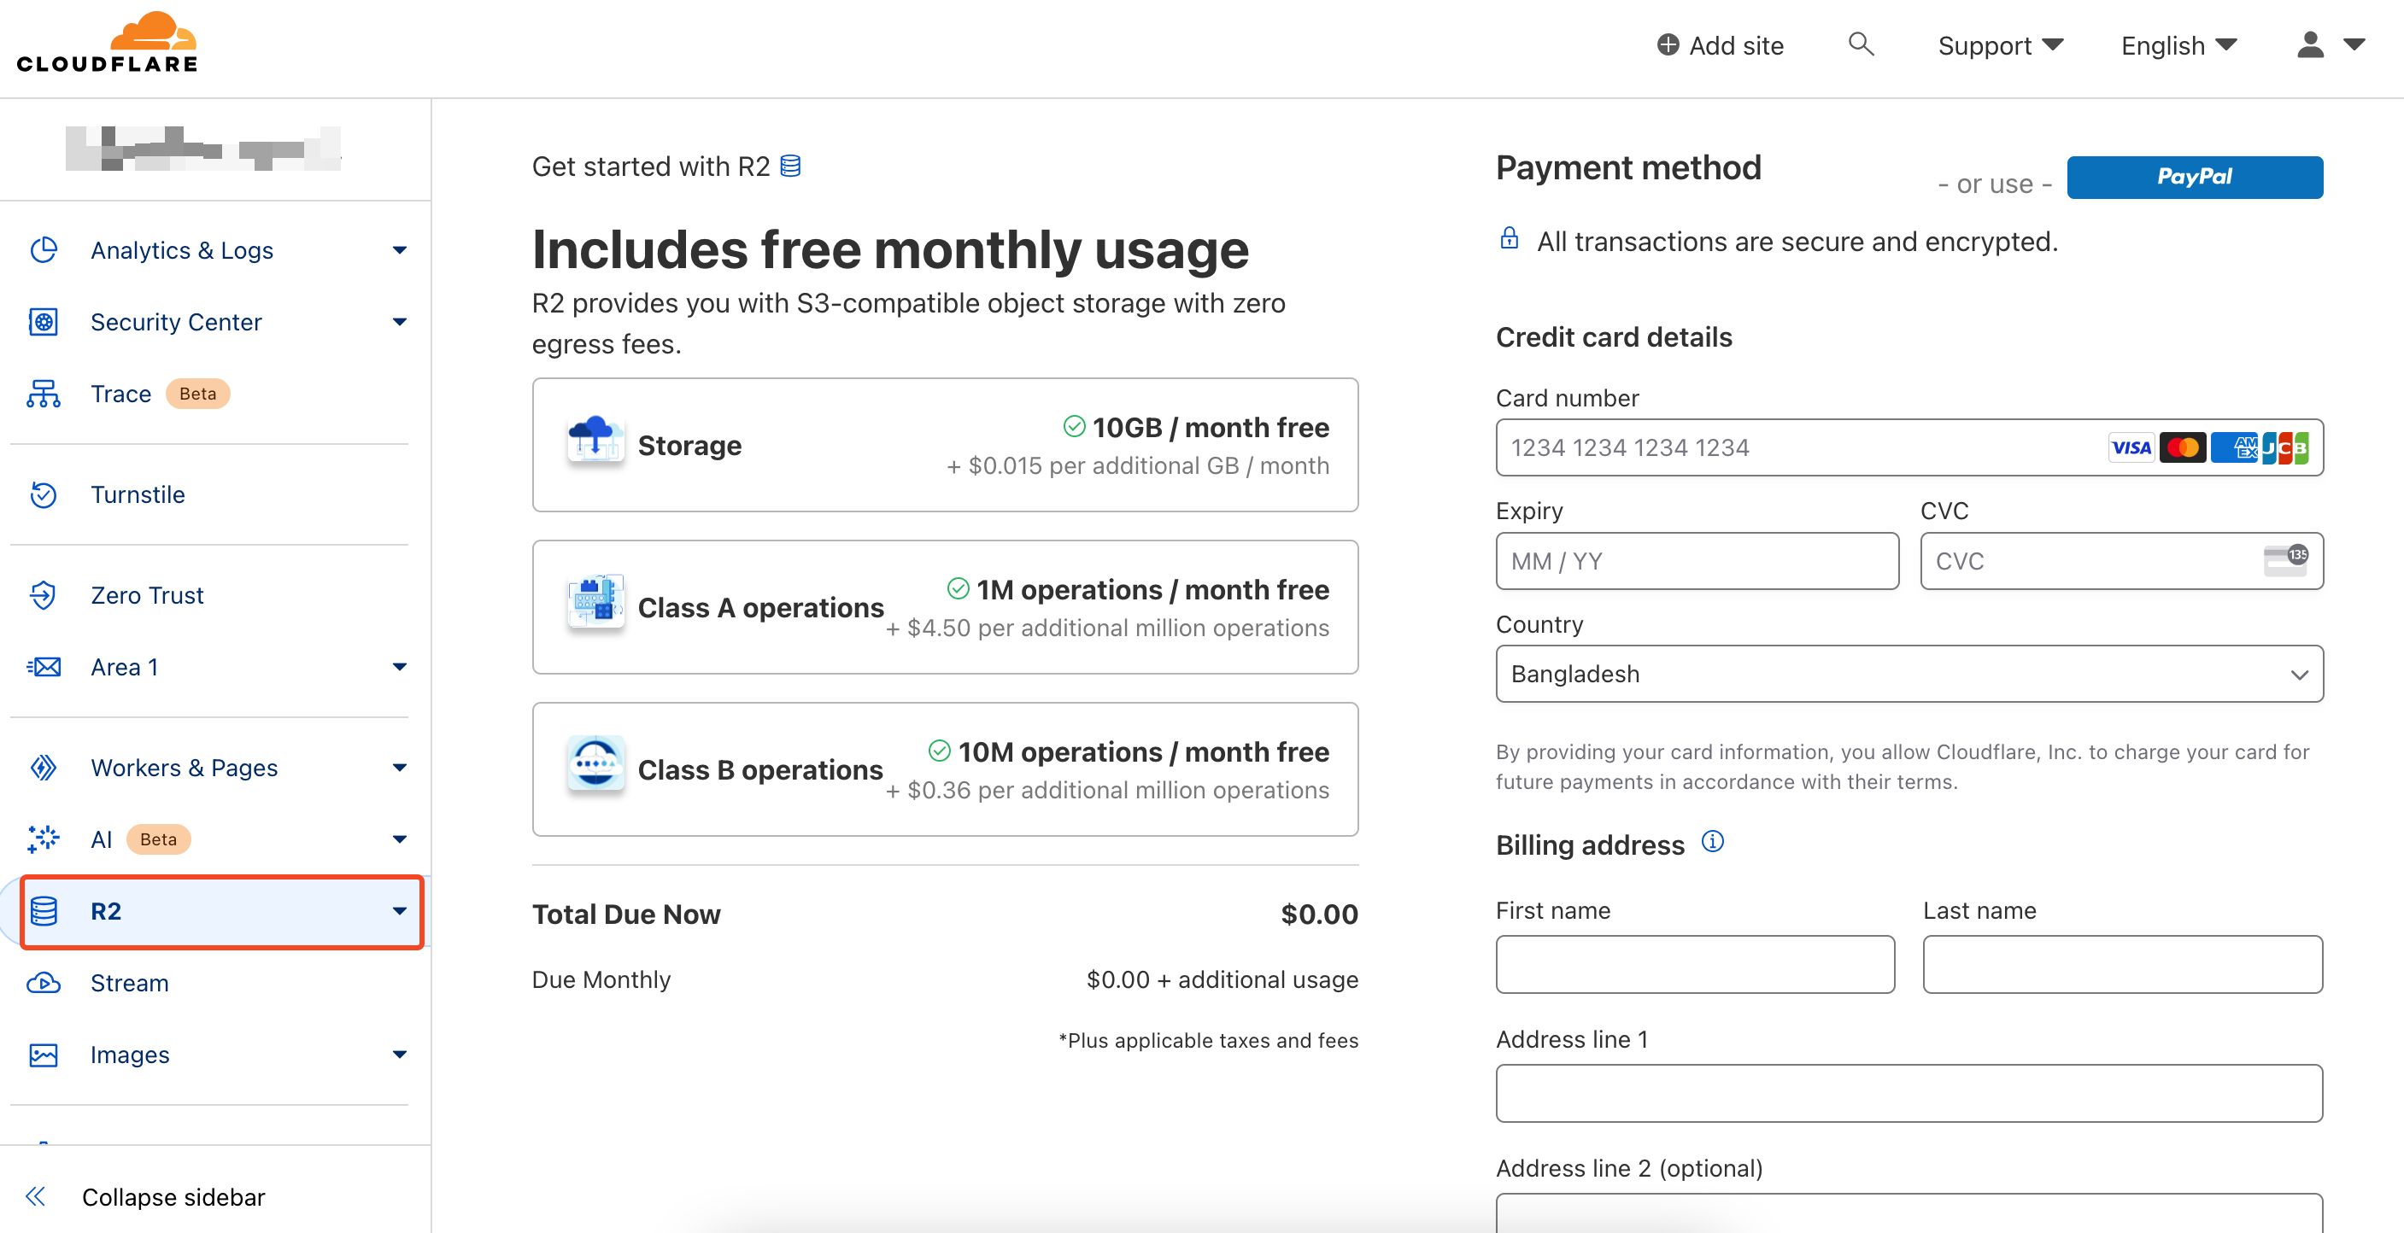2404x1233 pixels.
Task: Click the Workers & Pages icon
Action: 43,768
